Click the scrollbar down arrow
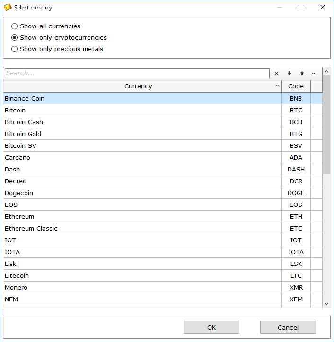Screen dimensions: 334x342 (x=326, y=303)
